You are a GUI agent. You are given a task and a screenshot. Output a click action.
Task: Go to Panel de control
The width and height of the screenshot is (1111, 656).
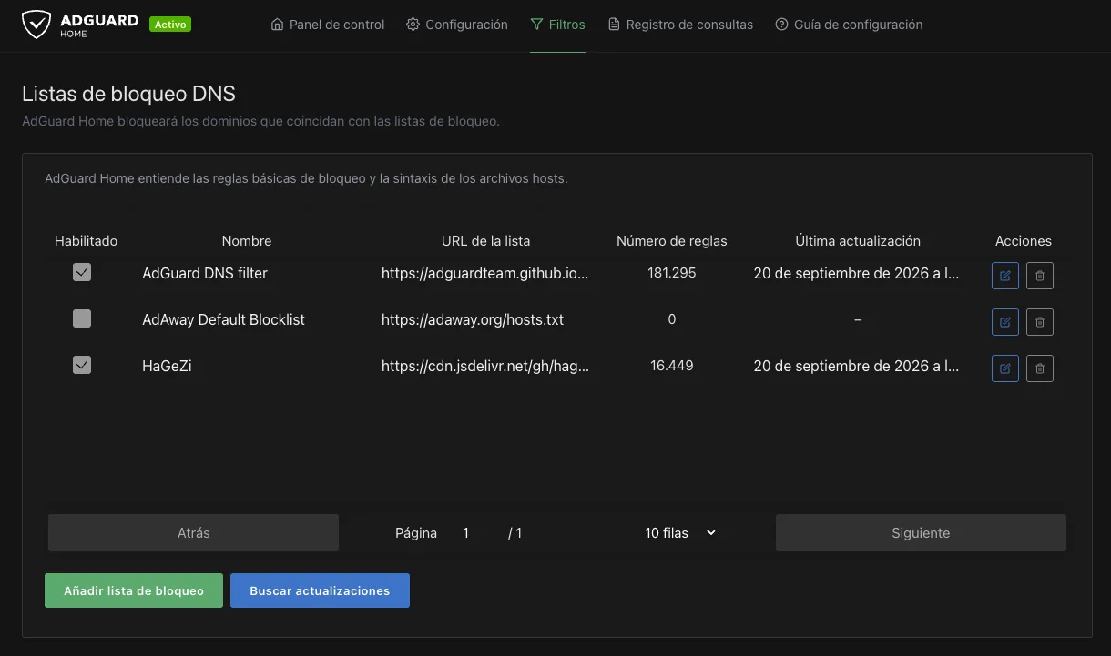(x=328, y=25)
